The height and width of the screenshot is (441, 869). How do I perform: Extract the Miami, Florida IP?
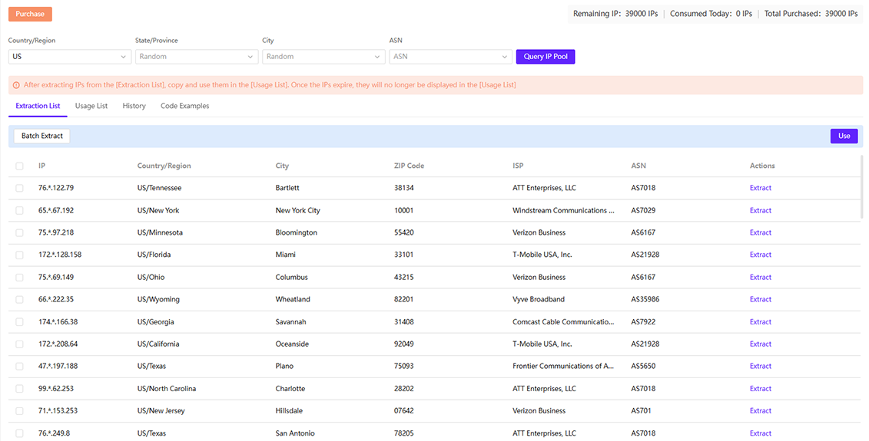pos(761,255)
